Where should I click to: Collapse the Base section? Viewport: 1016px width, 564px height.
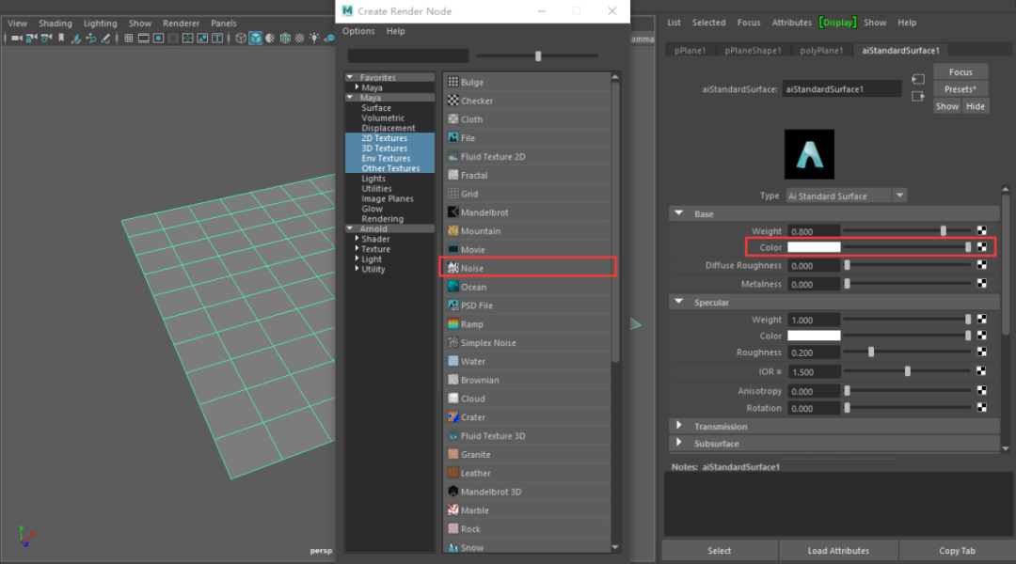[x=678, y=213]
